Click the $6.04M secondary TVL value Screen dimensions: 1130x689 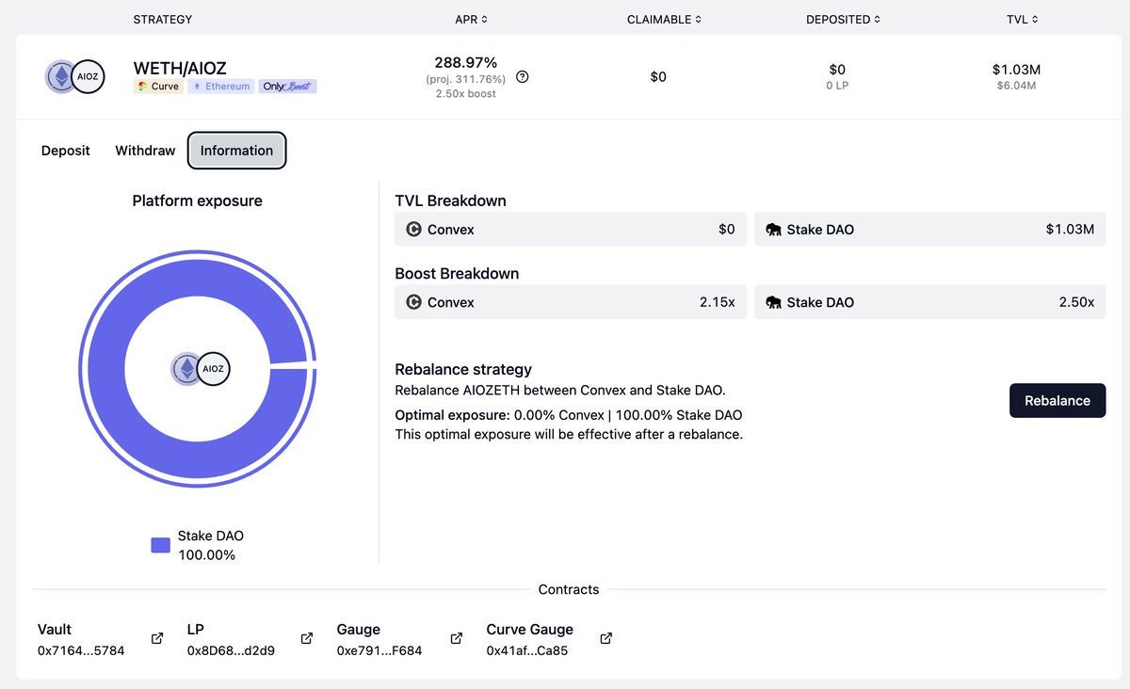point(1016,86)
